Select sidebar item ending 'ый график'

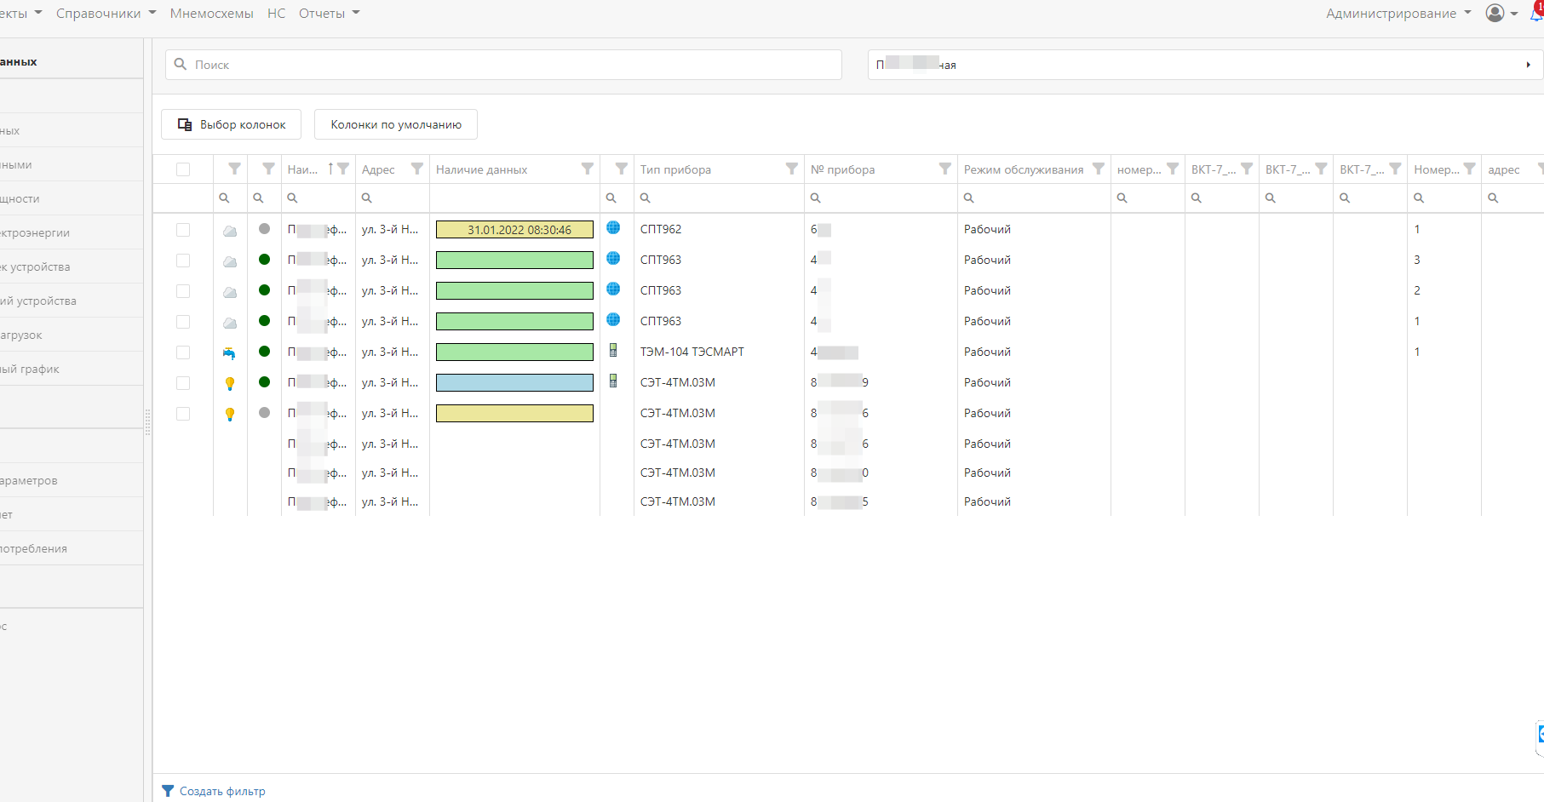(72, 369)
